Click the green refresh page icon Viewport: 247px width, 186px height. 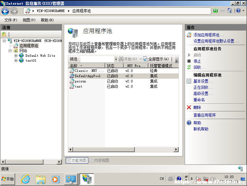click(215, 11)
